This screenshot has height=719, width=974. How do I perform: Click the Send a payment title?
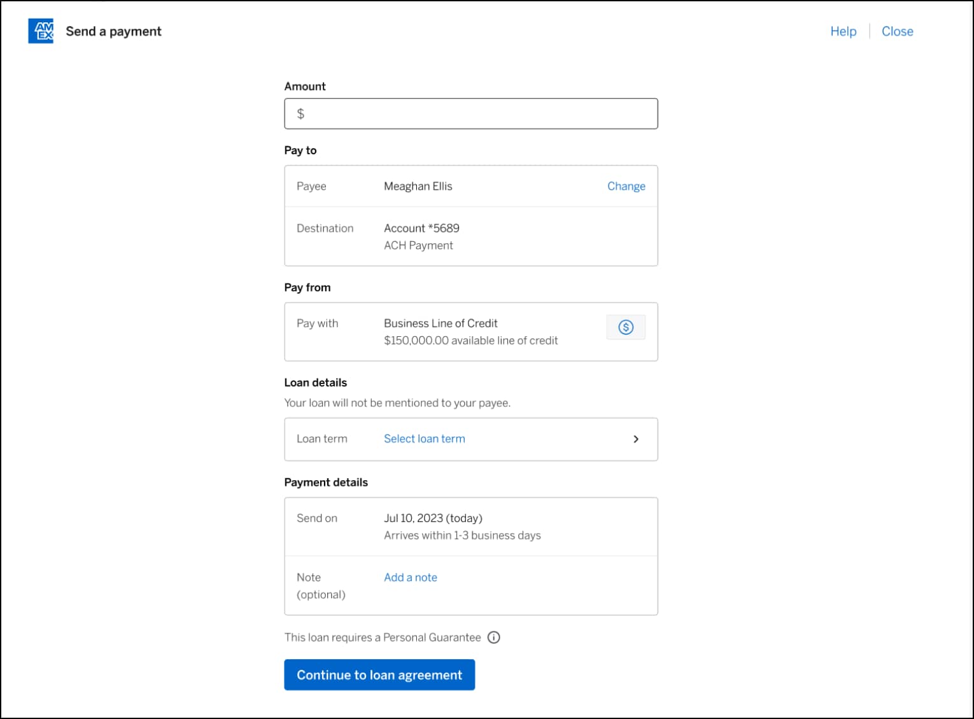pos(113,31)
